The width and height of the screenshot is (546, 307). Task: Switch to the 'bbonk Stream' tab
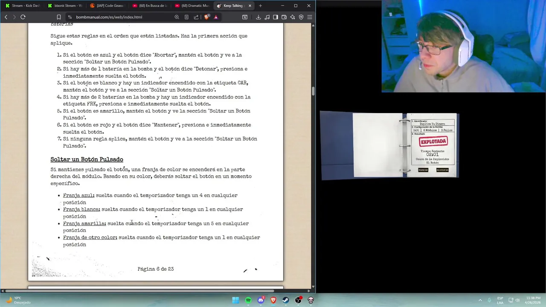[x=65, y=6]
